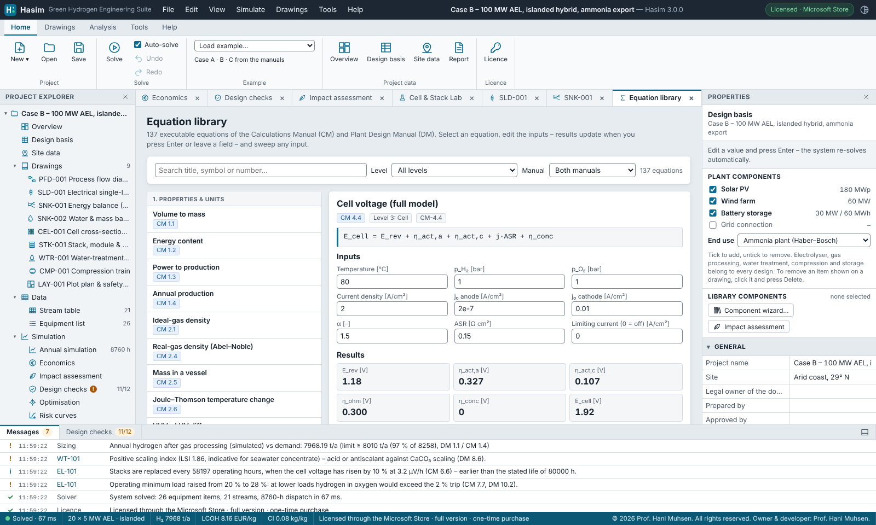The width and height of the screenshot is (876, 525).
Task: Close the Project Explorer panel
Action: coord(125,97)
